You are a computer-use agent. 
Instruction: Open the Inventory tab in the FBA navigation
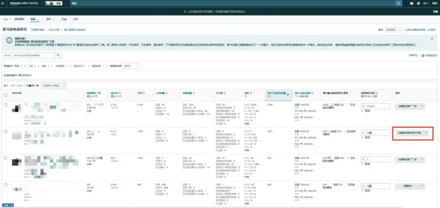pyautogui.click(x=35, y=19)
